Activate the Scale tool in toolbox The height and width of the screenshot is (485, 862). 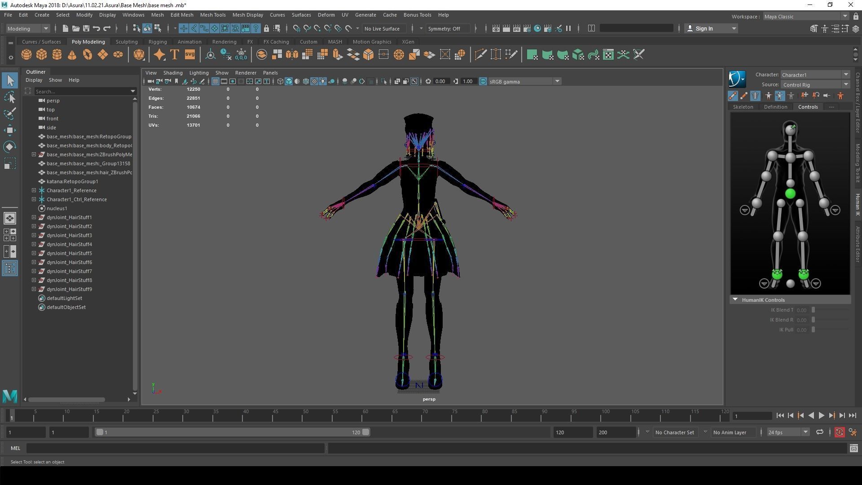click(10, 163)
